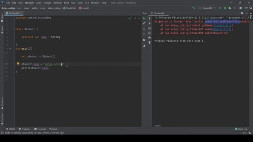Click Student.kt in the navigation breadcrumb
Screen dimensions: 253x142
pos(70,8)
